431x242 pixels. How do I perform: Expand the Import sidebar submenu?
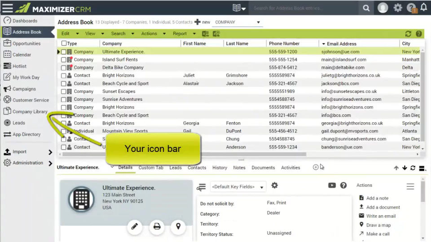(x=50, y=152)
